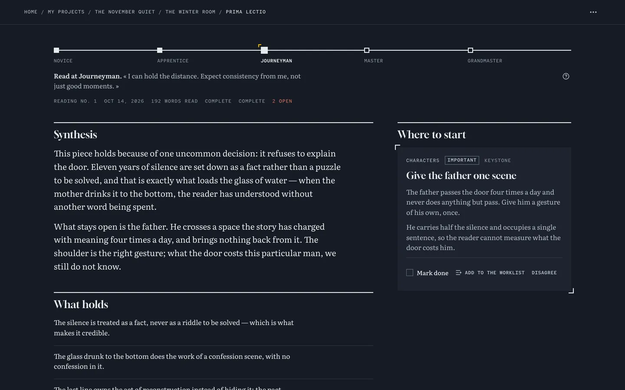Click the Novice level label

pos(63,61)
